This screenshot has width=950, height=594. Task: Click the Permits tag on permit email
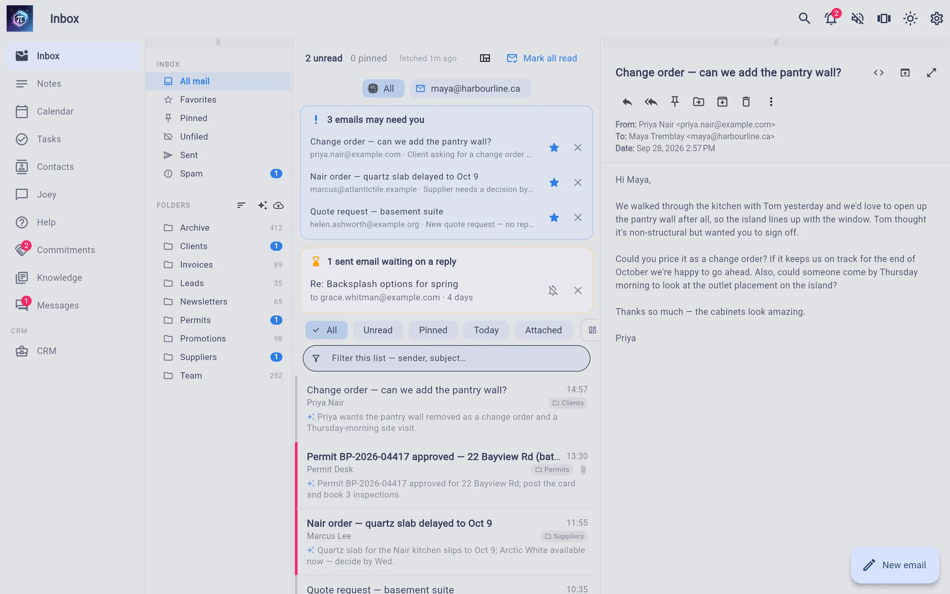pos(552,470)
